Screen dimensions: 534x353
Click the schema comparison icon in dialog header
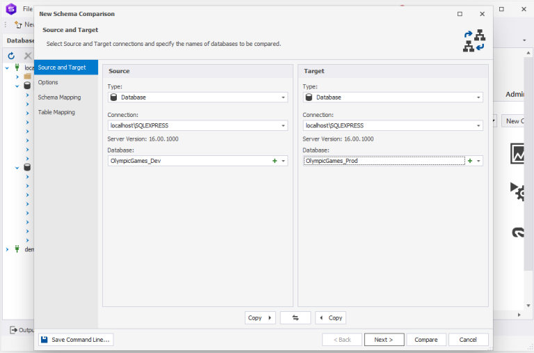[x=474, y=41]
